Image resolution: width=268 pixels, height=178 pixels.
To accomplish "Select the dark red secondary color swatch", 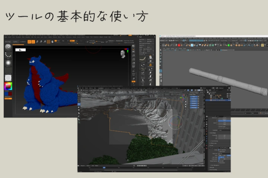I will tap(10, 94).
